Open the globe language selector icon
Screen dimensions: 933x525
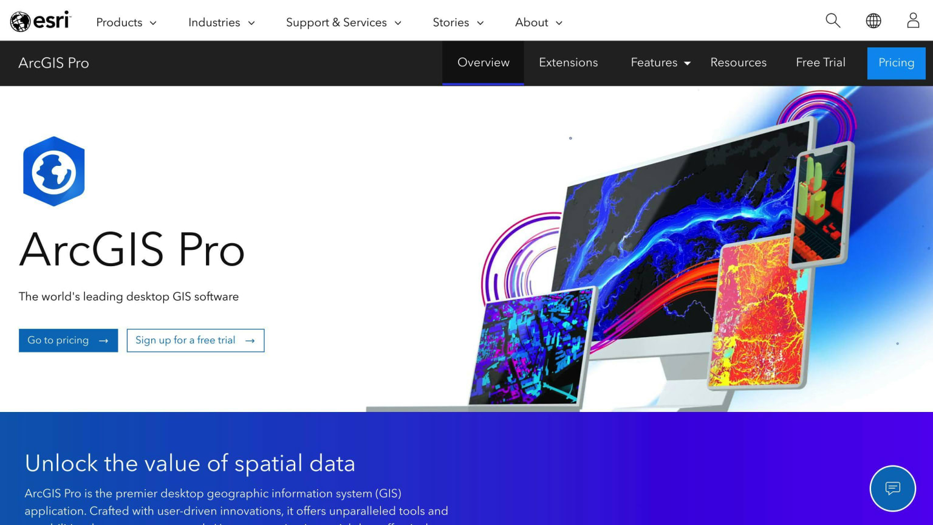tap(873, 21)
